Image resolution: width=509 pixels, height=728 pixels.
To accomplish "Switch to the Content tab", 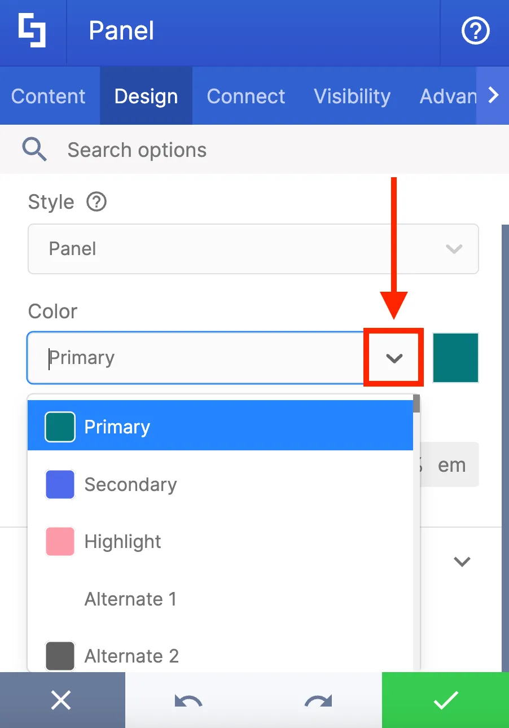I will coord(49,96).
